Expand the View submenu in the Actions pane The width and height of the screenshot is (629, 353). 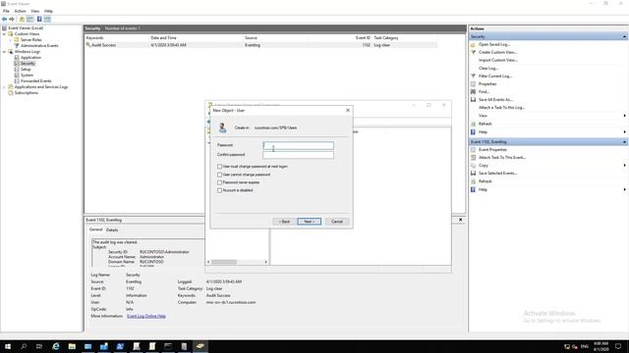pos(625,116)
